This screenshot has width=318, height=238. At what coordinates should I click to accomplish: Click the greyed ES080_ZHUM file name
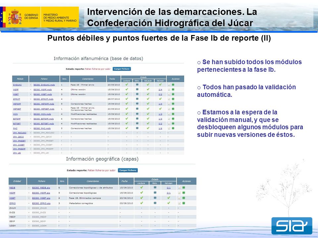point(39,208)
